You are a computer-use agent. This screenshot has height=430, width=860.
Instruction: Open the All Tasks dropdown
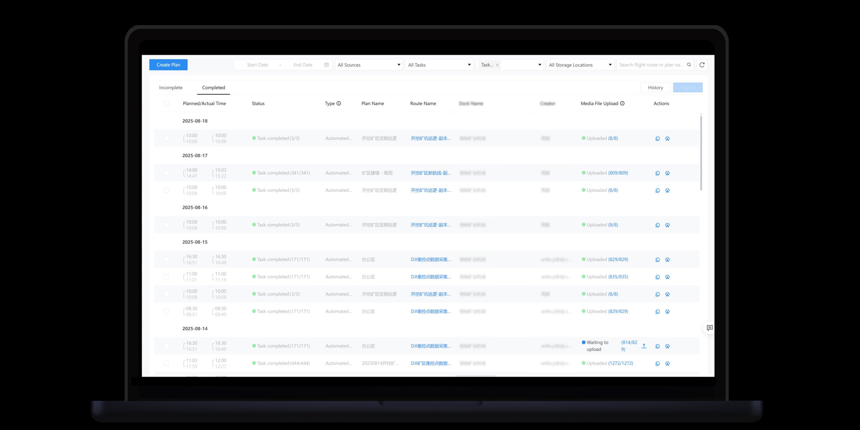pos(439,65)
